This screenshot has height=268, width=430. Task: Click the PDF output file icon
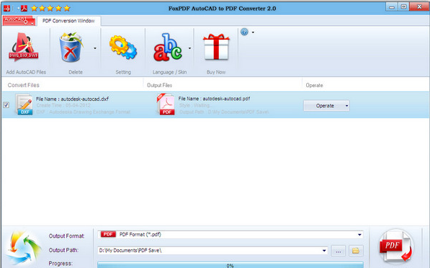(166, 104)
